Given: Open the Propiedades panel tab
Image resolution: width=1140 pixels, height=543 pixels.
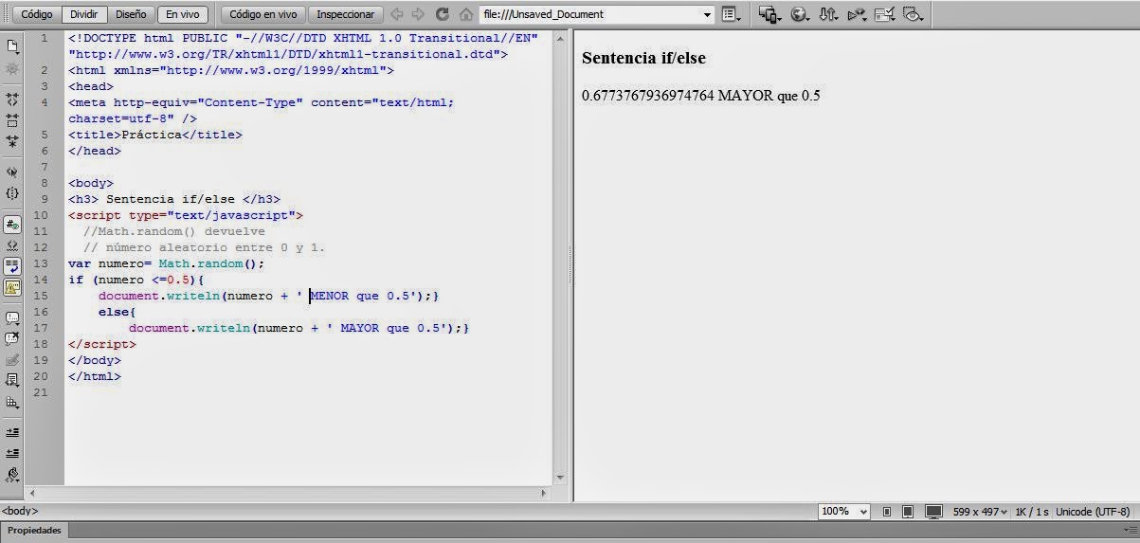Looking at the screenshot, I should (x=35, y=531).
